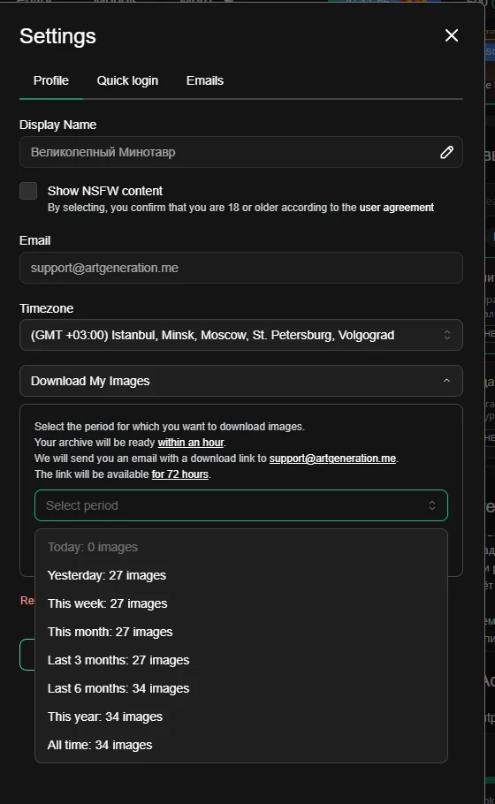This screenshot has height=804, width=495.
Task: Switch to the Emails tab
Action: 205,80
